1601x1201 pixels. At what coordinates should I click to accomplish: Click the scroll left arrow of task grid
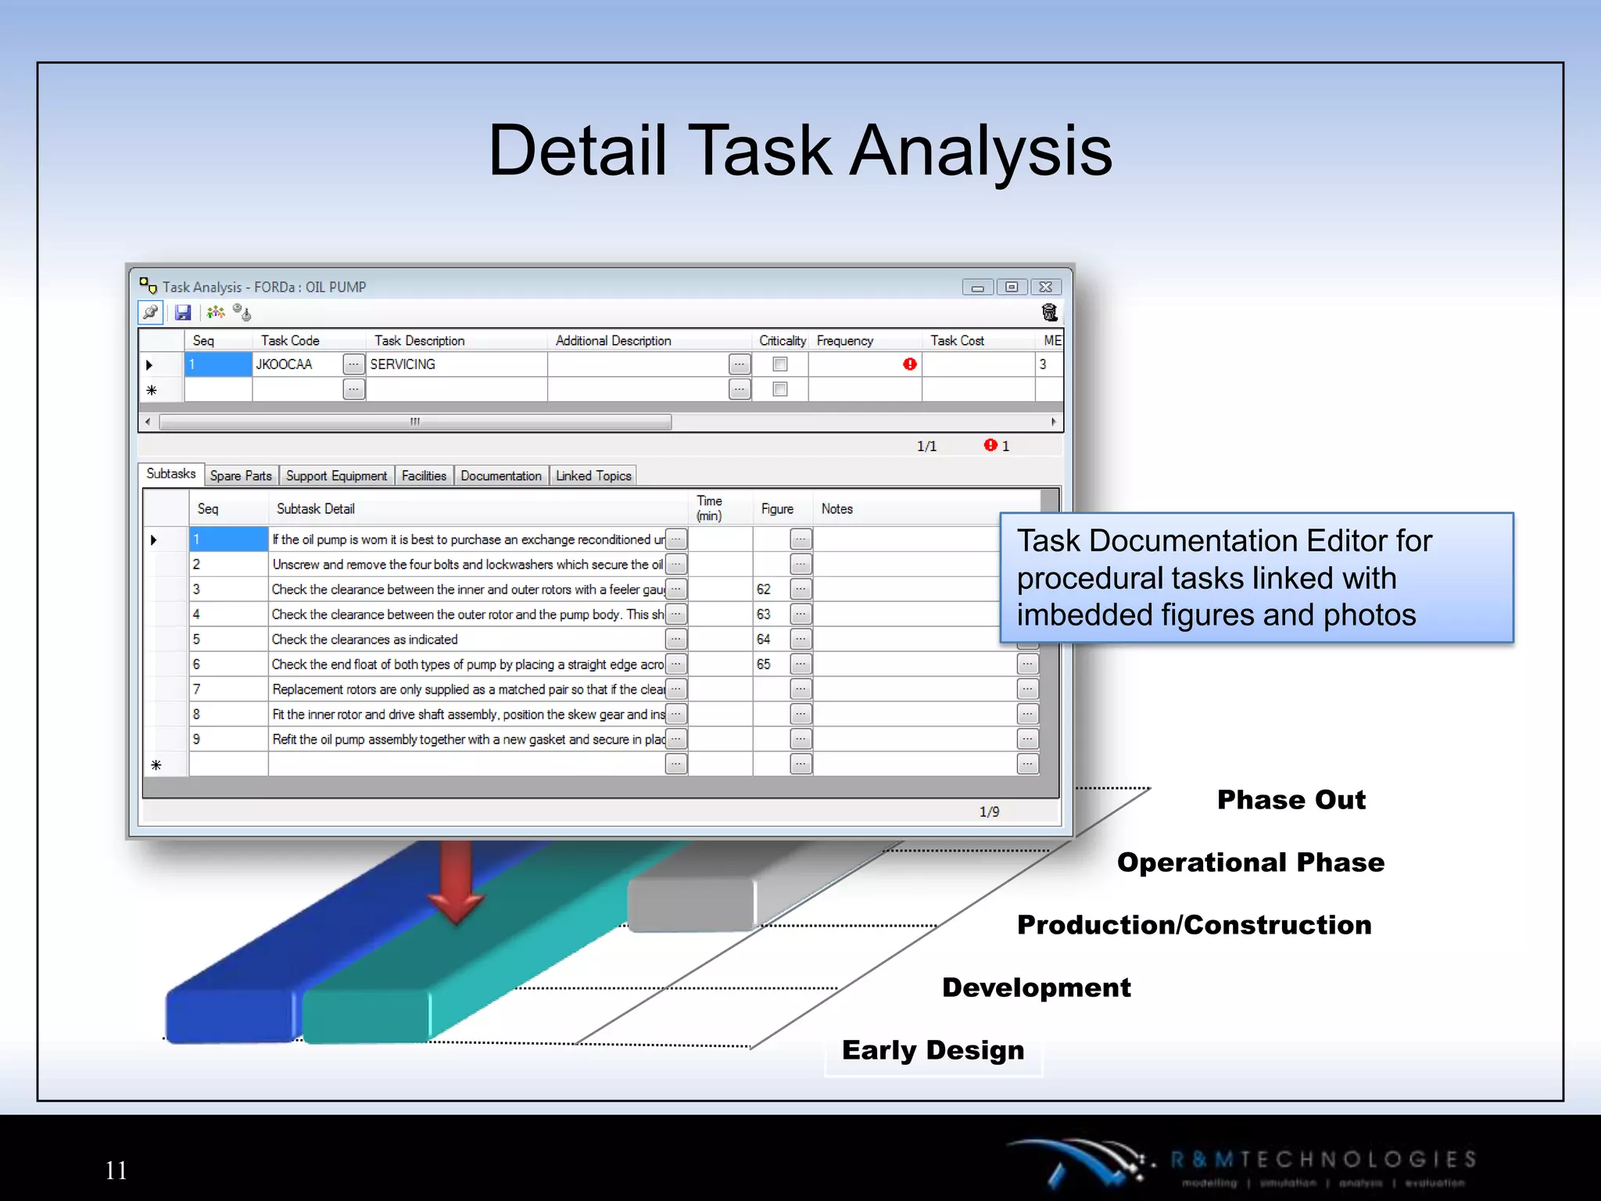pyautogui.click(x=148, y=422)
